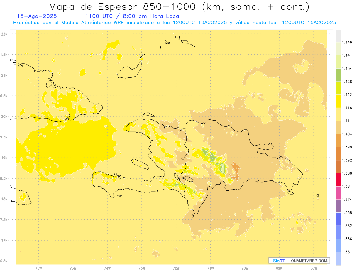Click the '1.5N' latitude label
The width and height of the screenshot is (352, 272).
tap(4, 55)
